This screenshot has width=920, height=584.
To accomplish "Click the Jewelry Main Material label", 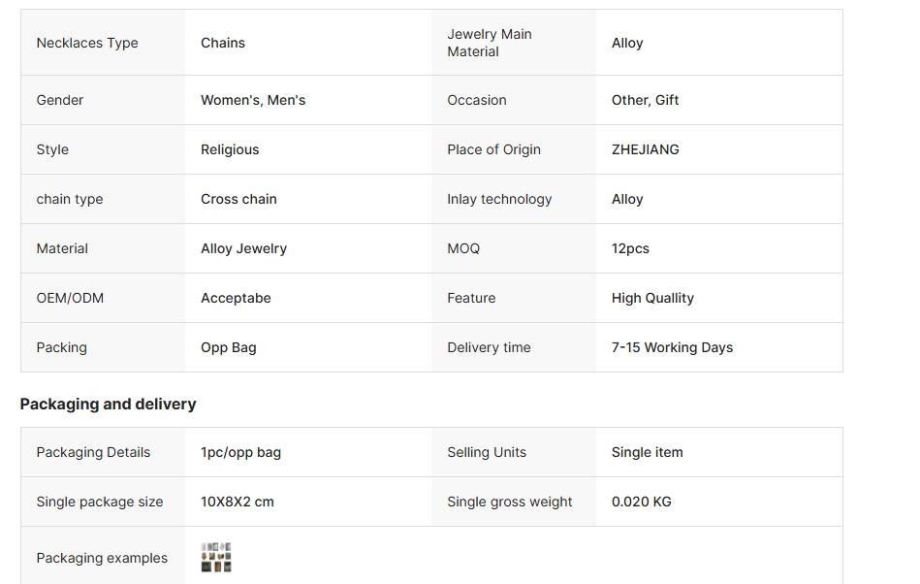I will click(x=490, y=43).
